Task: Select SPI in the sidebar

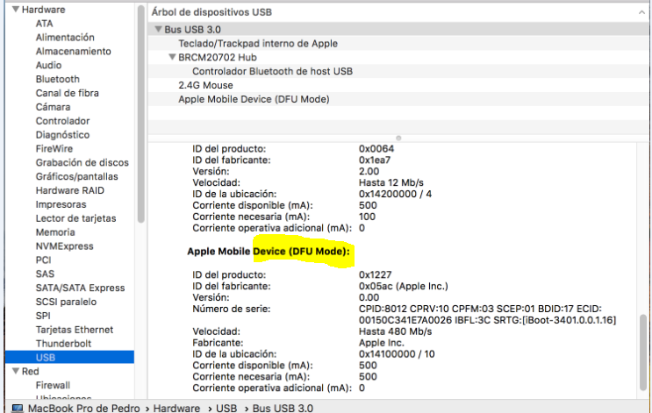Action: (x=43, y=316)
